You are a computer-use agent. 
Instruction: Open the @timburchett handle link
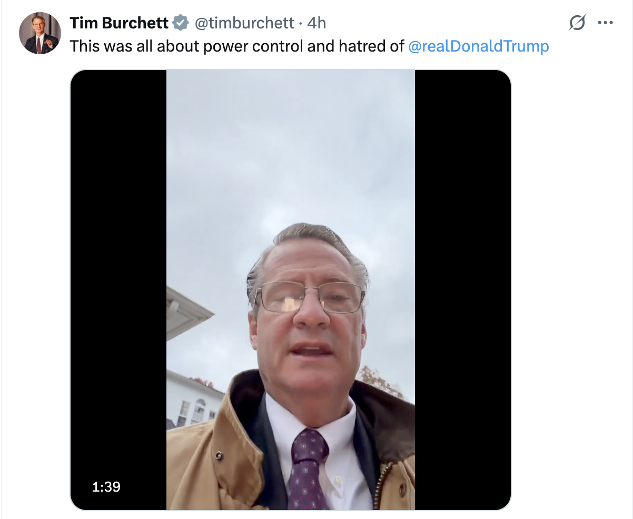pyautogui.click(x=244, y=23)
